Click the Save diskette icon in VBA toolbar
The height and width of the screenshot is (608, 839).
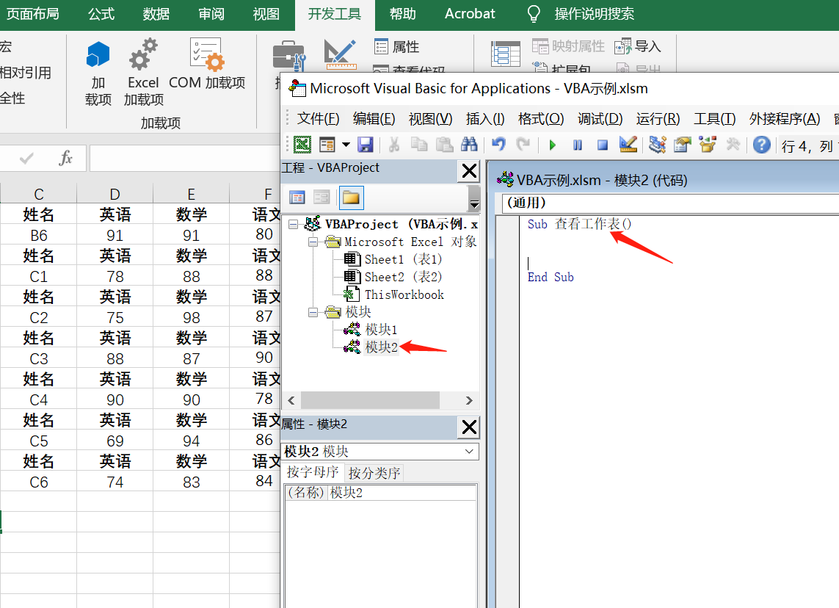point(366,144)
